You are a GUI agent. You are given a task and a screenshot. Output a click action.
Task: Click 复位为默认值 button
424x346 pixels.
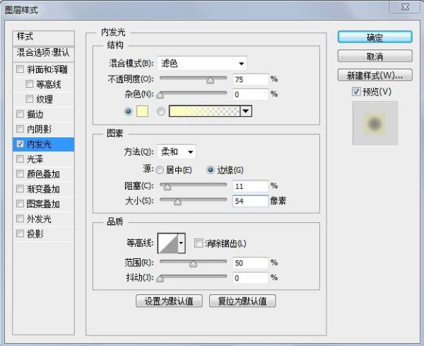click(x=242, y=301)
